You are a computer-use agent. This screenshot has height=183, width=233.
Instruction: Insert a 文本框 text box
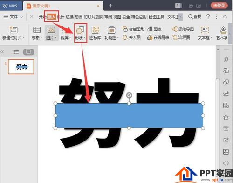click(205, 33)
